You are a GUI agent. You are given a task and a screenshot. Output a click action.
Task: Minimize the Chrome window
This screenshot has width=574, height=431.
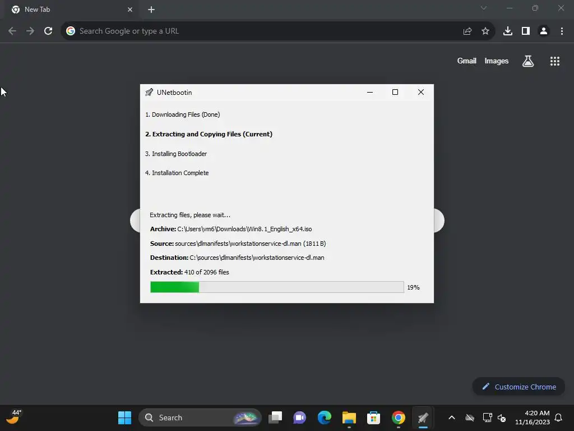tap(510, 8)
